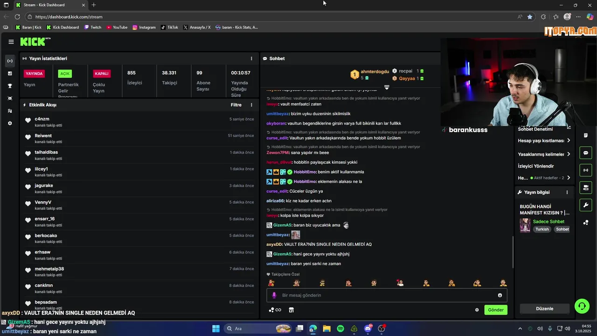Screen dimensions: 597x336
Task: Click the notes page icon in right rail
Action: 585,136
